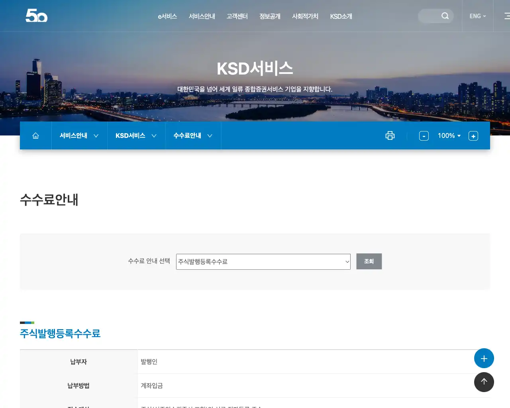Open the hamburger menu at top right
The height and width of the screenshot is (408, 510).
point(506,16)
